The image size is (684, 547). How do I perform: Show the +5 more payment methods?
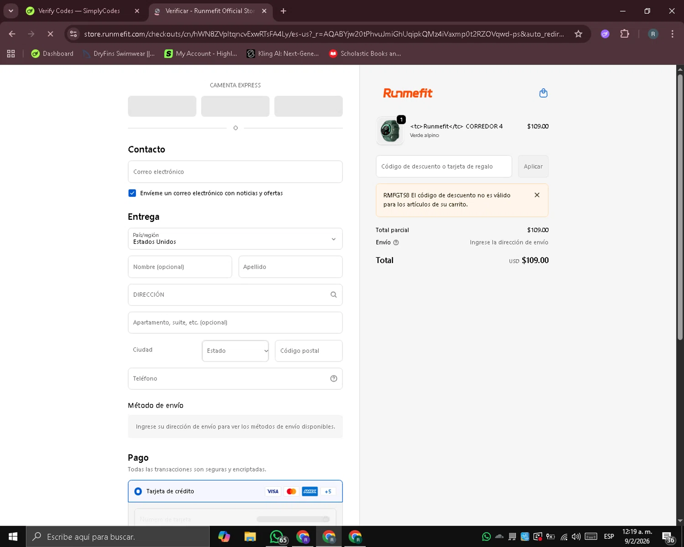(328, 491)
